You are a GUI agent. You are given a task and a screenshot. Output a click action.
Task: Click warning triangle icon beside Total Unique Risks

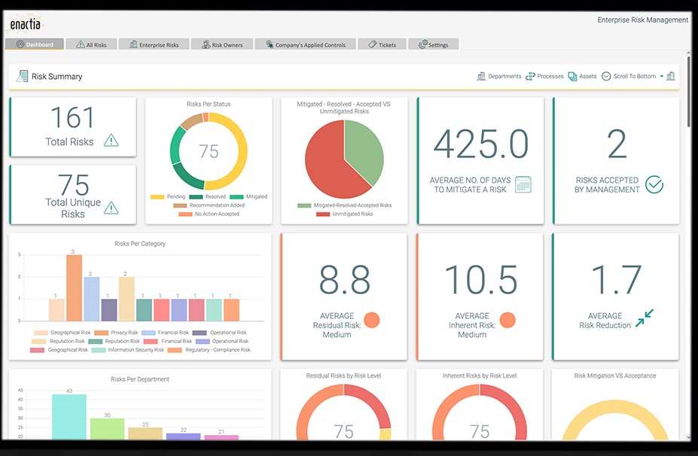coord(111,208)
